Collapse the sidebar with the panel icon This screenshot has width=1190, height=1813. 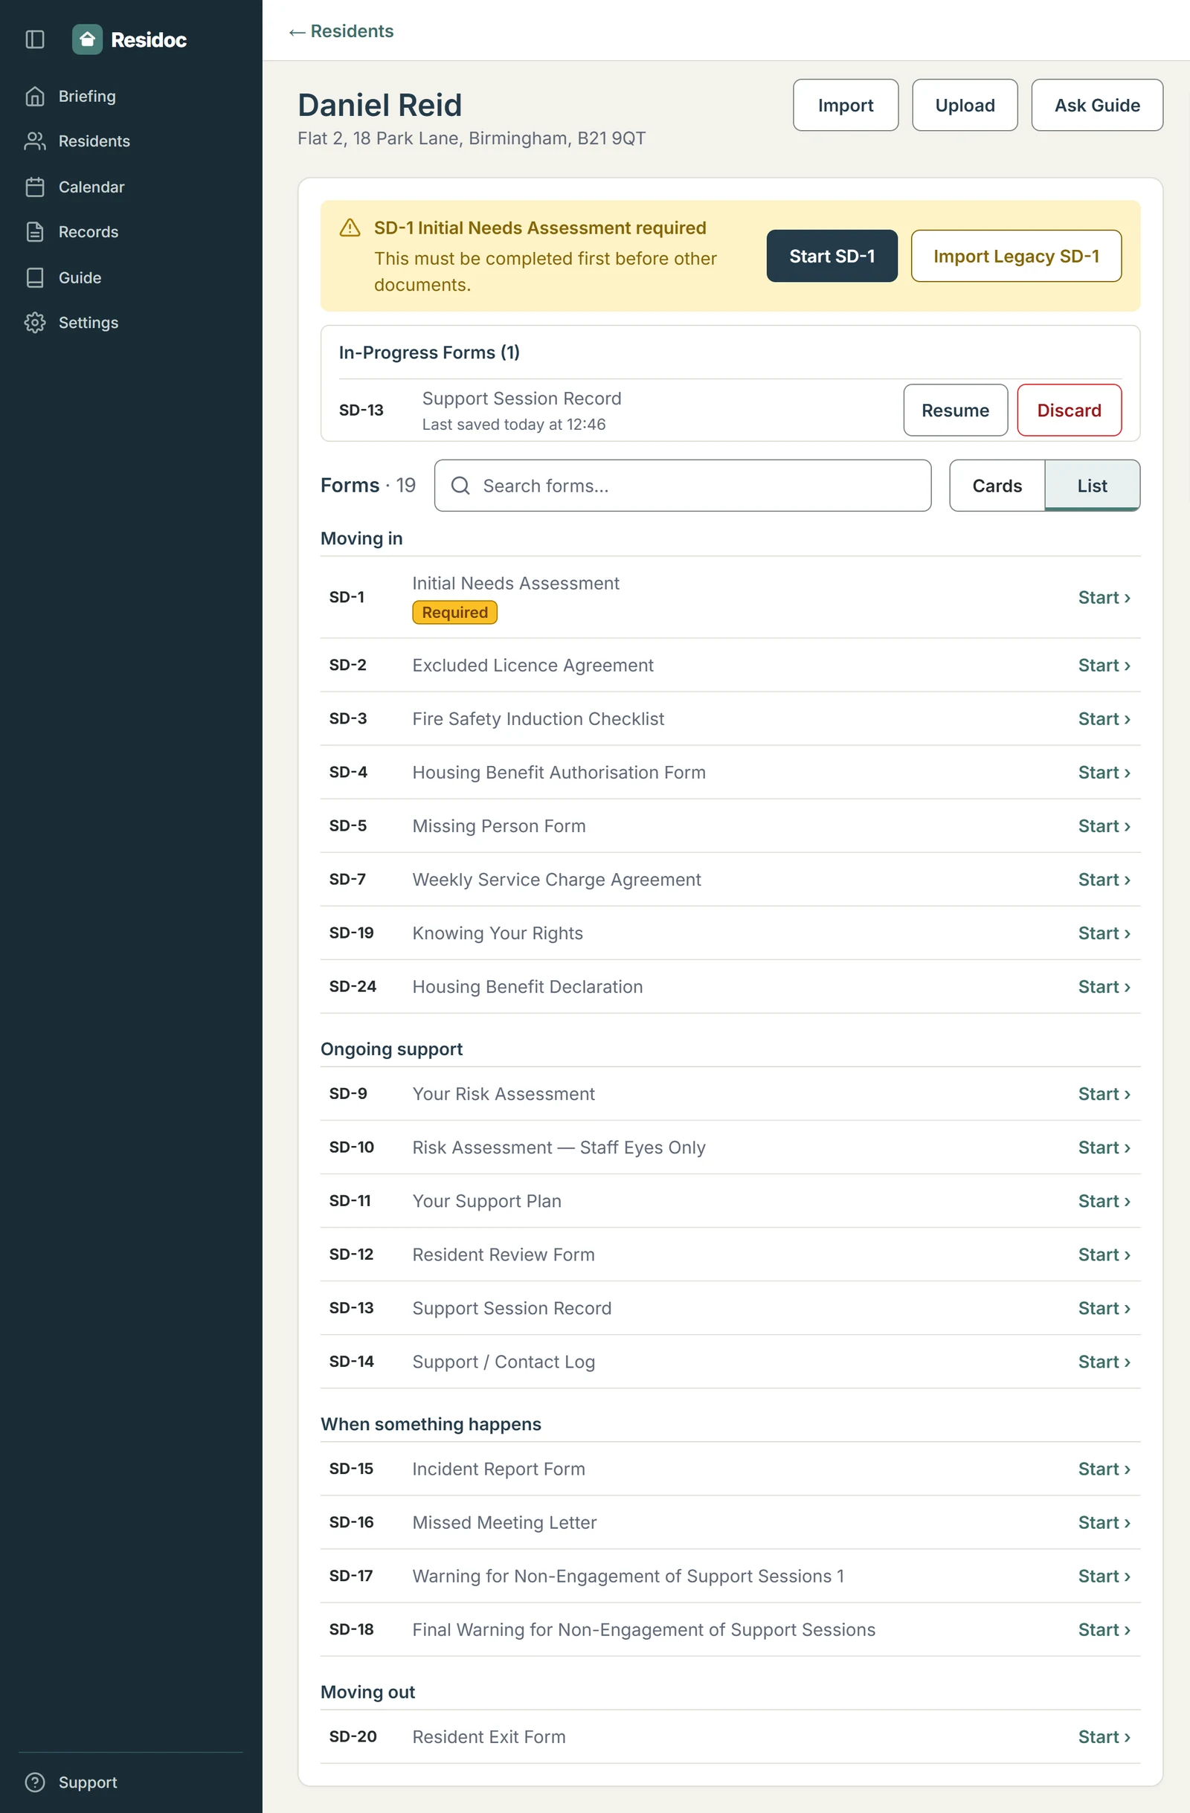(x=35, y=39)
